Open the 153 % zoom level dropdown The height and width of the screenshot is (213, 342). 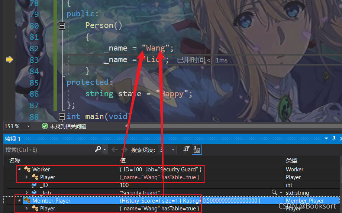pos(28,126)
